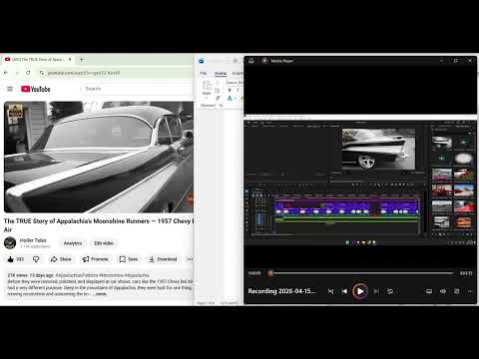Image resolution: width=479 pixels, height=359 pixels.
Task: Click the Recording 2026-04-15 title text
Action: 281,291
